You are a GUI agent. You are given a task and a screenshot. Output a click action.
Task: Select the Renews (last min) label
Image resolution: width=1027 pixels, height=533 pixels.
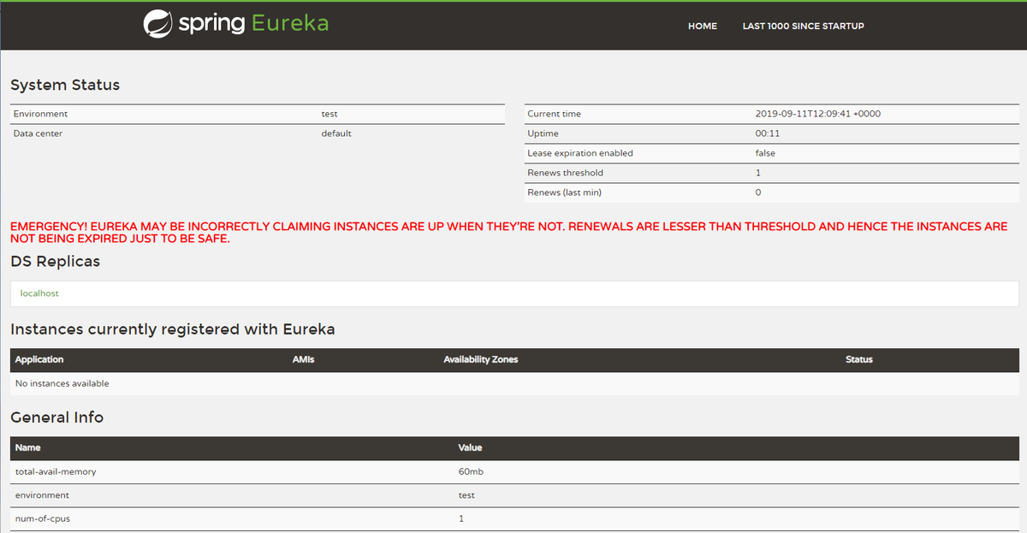pyautogui.click(x=564, y=192)
